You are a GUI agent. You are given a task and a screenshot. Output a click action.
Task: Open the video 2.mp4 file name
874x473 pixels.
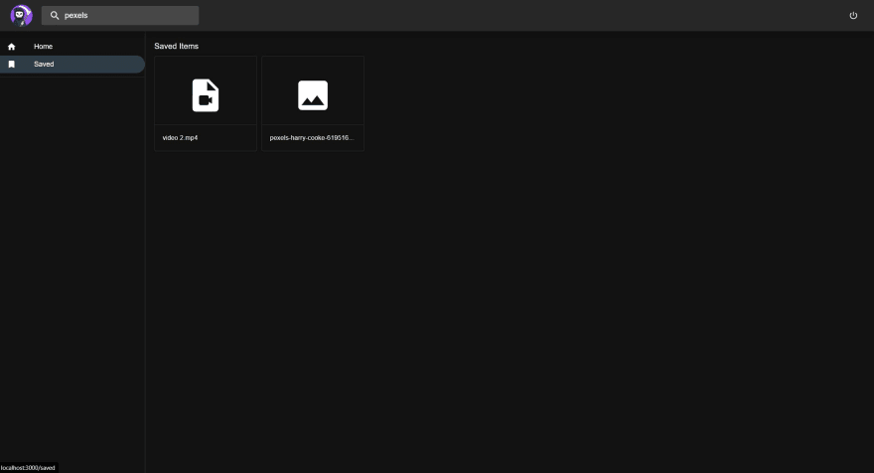pos(180,138)
